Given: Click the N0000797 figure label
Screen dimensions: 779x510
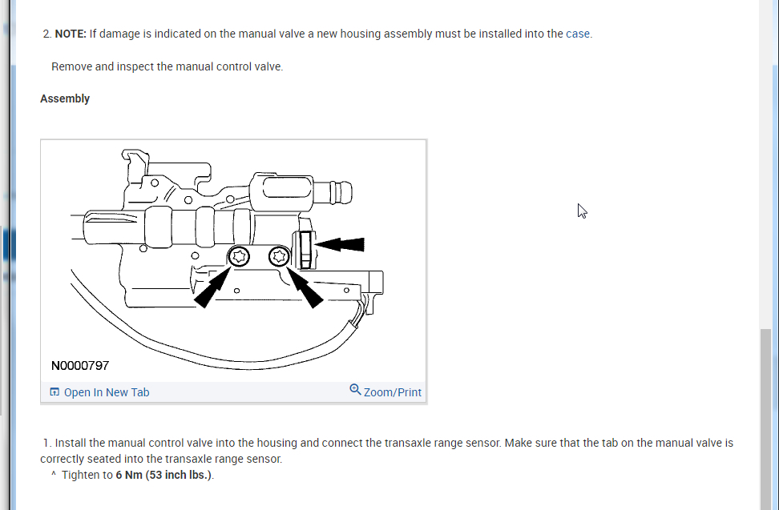Looking at the screenshot, I should 80,366.
